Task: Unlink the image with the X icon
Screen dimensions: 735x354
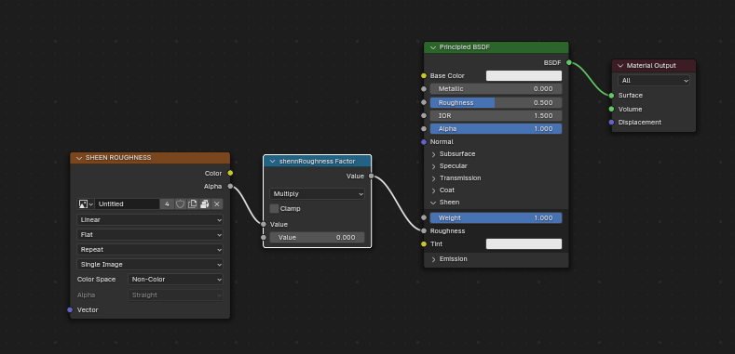Action: click(216, 203)
